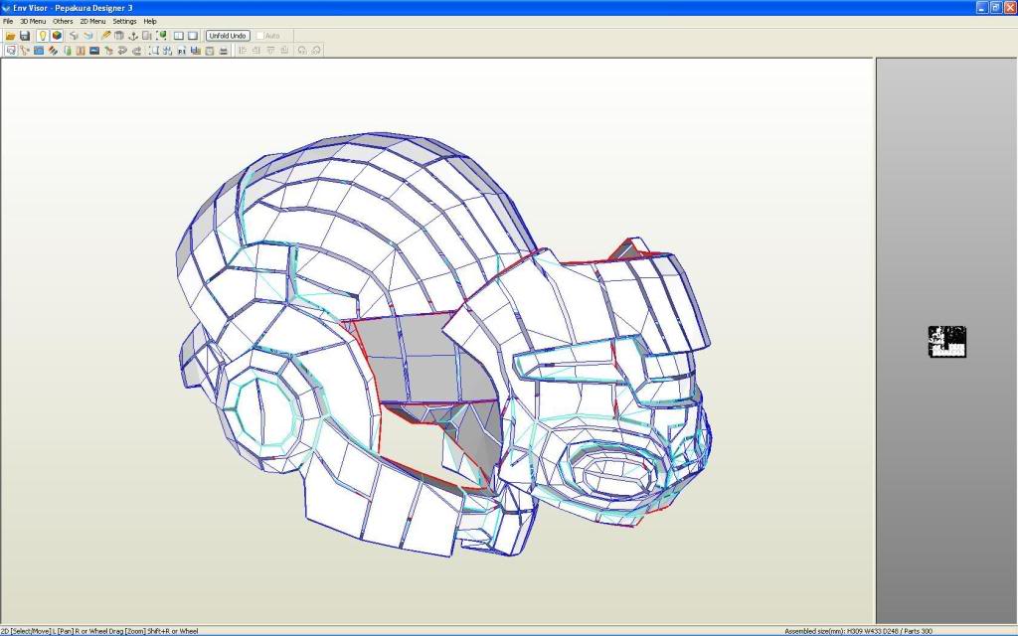Enable the Auto checkbox
1018x636 pixels.
coord(260,36)
